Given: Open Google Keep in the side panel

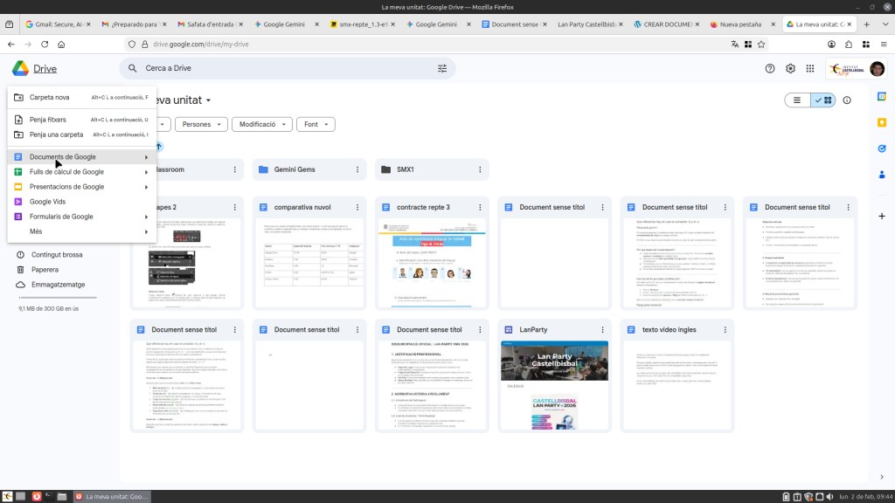Looking at the screenshot, I should tap(880, 123).
